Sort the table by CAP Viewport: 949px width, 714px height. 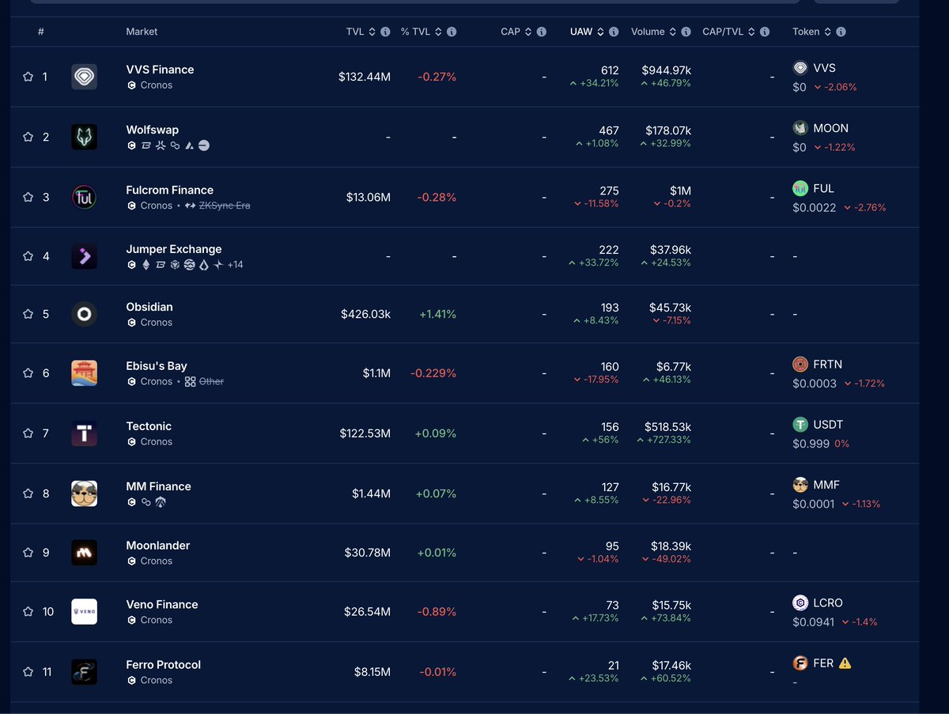(516, 32)
